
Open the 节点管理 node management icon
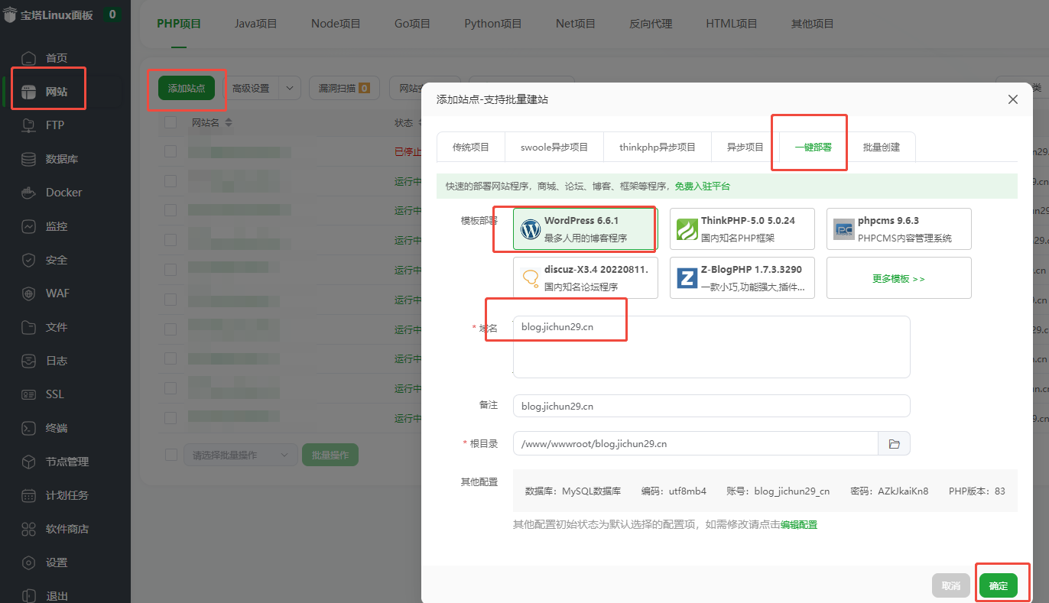click(28, 462)
